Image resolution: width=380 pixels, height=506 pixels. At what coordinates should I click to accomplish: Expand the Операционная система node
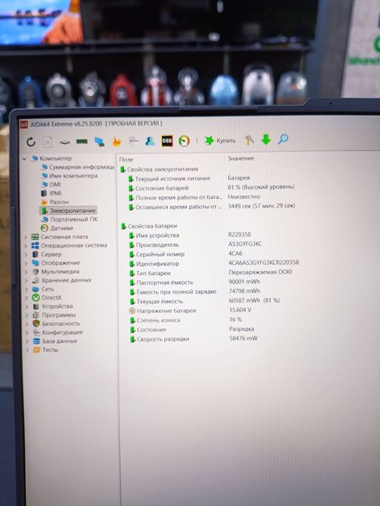pos(27,246)
